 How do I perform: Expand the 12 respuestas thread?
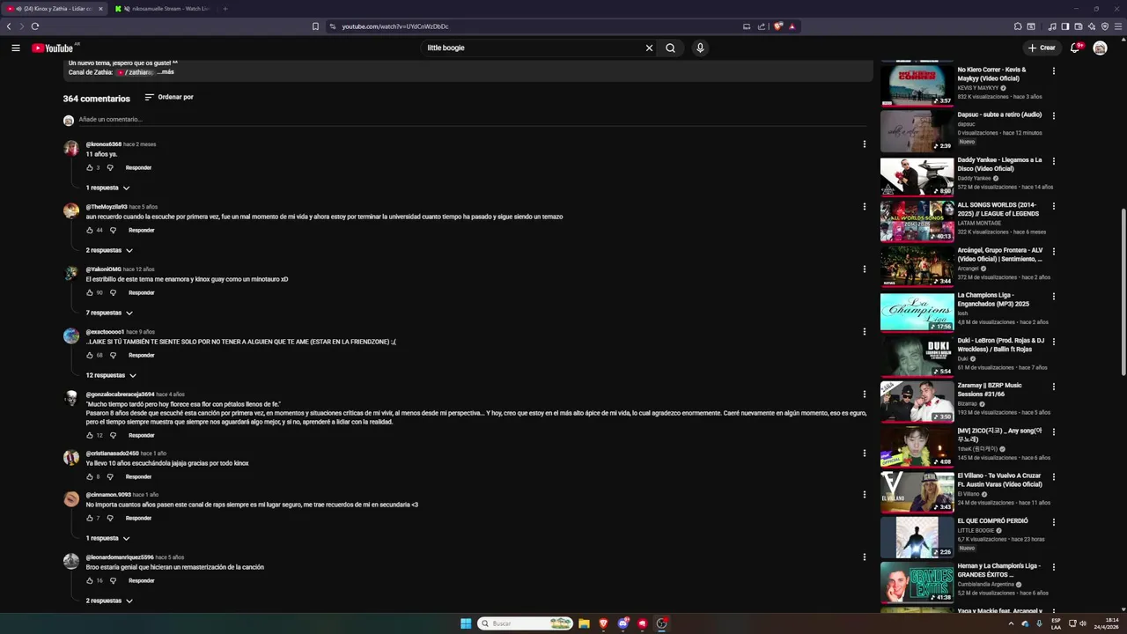click(111, 375)
